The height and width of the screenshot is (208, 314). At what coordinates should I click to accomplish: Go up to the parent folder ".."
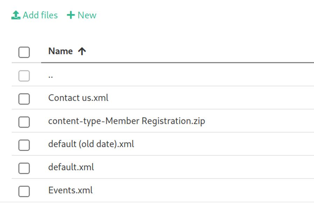tap(51, 75)
